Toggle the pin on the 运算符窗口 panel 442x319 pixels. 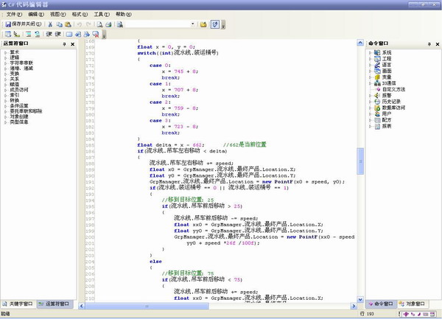coord(64,45)
